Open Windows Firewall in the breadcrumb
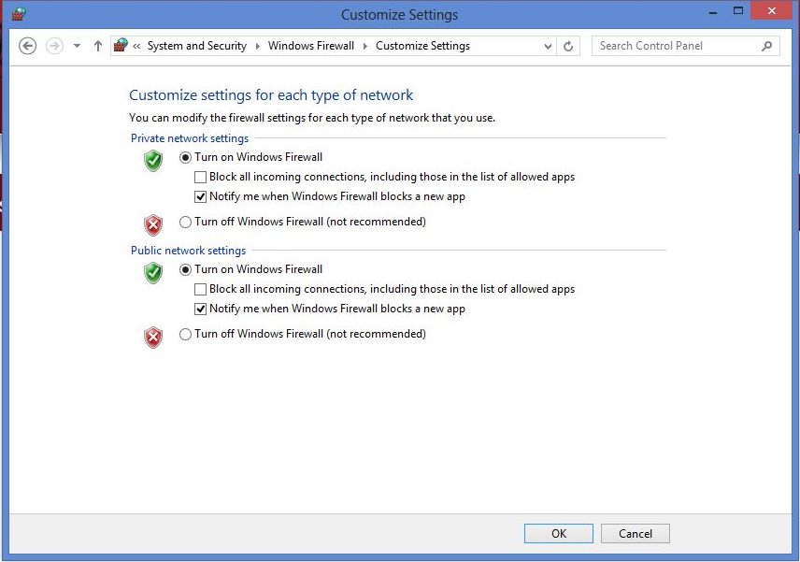The image size is (800, 562). pyautogui.click(x=310, y=46)
